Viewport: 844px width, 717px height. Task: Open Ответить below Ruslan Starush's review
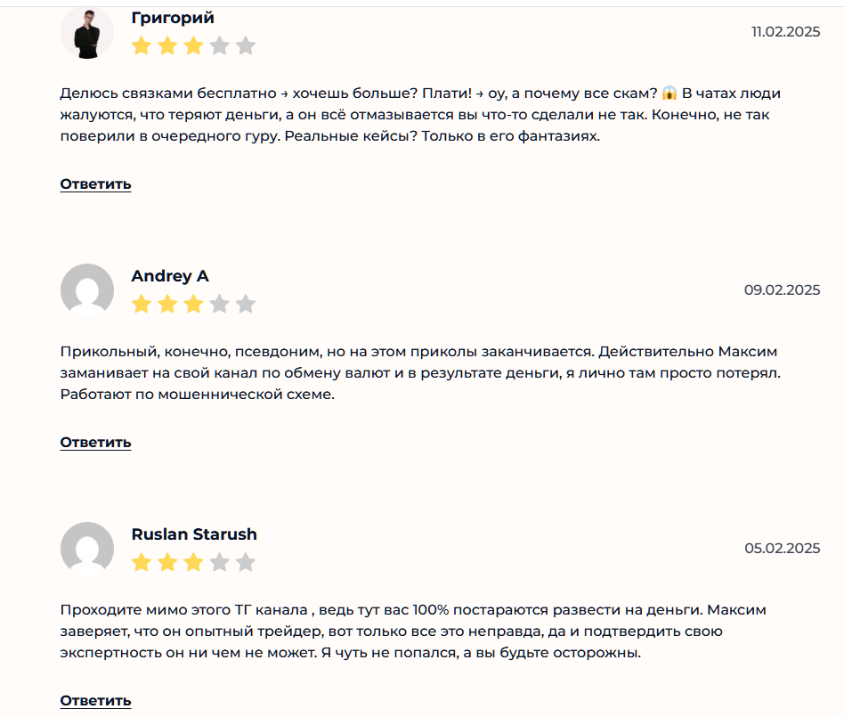pyautogui.click(x=95, y=701)
